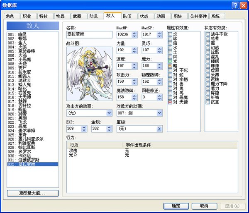Click the 名称 field containing 塞拉菲姆
Viewport: 249px width, 213px height.
point(89,34)
